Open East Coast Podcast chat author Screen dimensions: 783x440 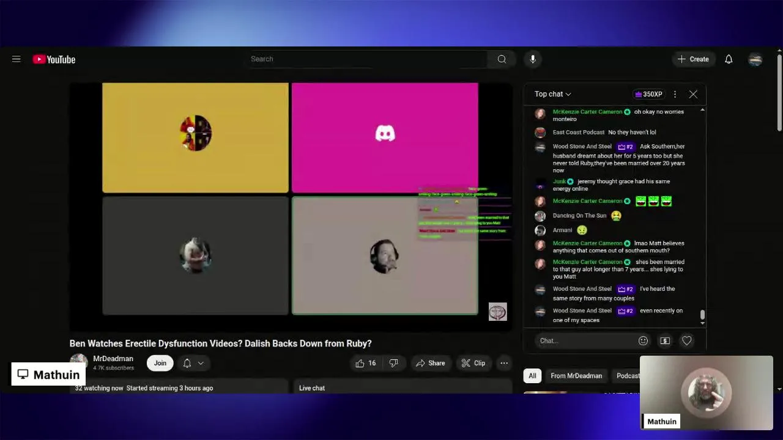coord(578,132)
